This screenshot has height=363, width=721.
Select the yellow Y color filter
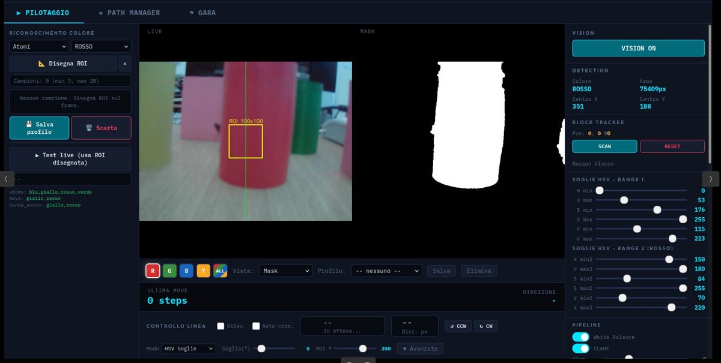pyautogui.click(x=203, y=271)
